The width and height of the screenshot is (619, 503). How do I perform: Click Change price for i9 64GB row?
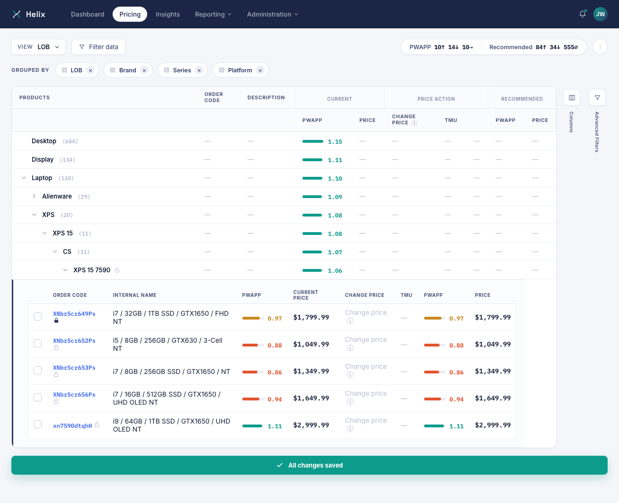point(366,420)
